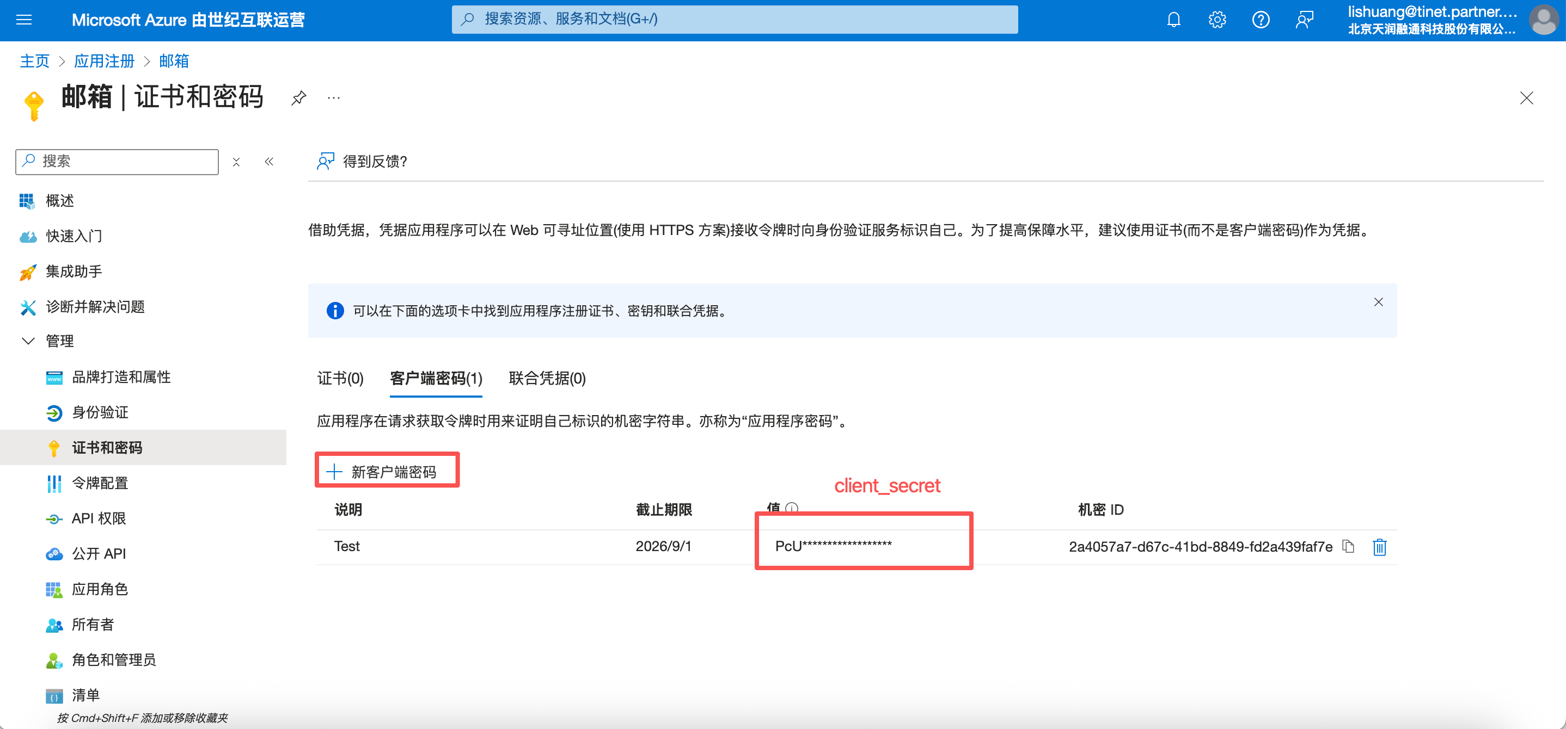Open API 权限 in sidebar
Image resolution: width=1566 pixels, height=729 pixels.
(x=99, y=518)
